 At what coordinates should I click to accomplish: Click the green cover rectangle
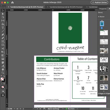pos(70,28)
